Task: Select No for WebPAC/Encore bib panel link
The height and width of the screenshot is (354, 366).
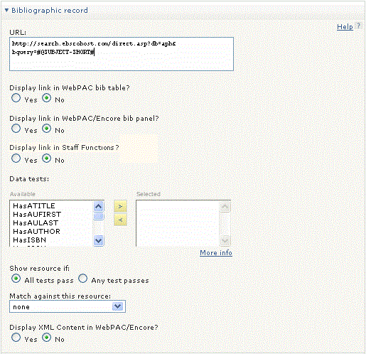Action: (x=46, y=129)
